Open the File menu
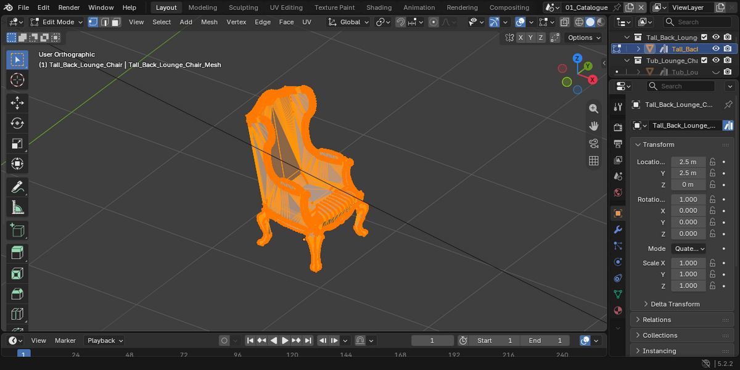 point(23,7)
